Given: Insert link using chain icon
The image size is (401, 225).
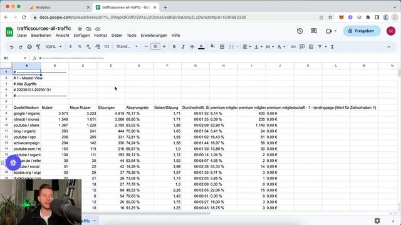Looking at the screenshot, I should 293,47.
